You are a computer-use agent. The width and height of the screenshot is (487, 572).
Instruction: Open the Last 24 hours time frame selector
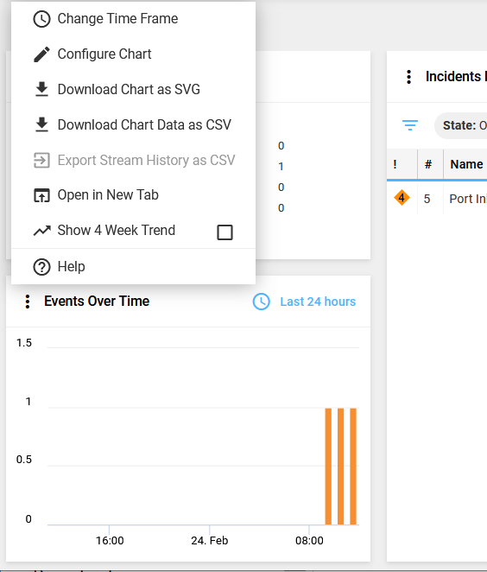pos(304,302)
